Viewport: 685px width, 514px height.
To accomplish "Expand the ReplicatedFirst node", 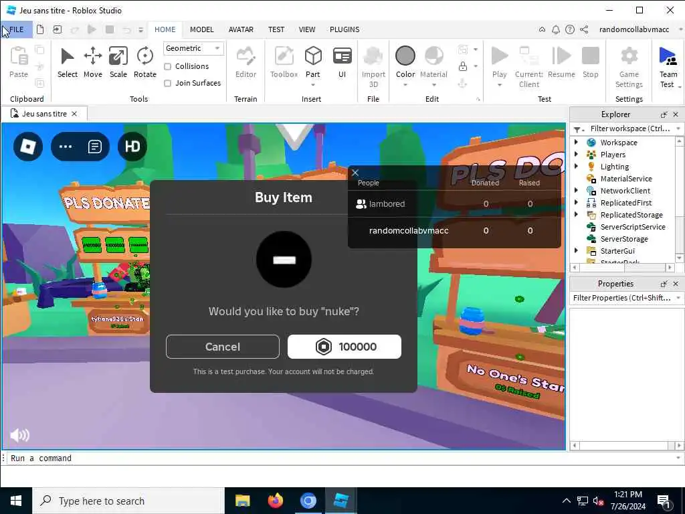I will 576,202.
